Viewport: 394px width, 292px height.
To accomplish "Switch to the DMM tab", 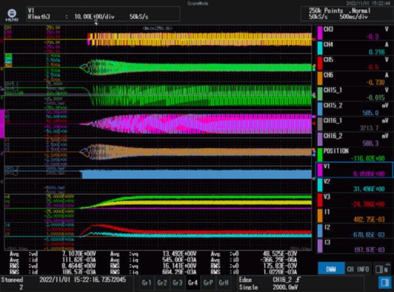I will (x=331, y=269).
